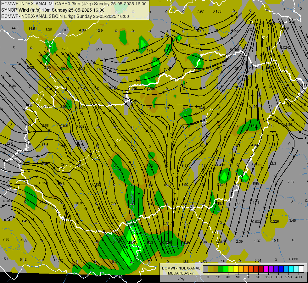Click the map value 15.1

click(x=5, y=259)
